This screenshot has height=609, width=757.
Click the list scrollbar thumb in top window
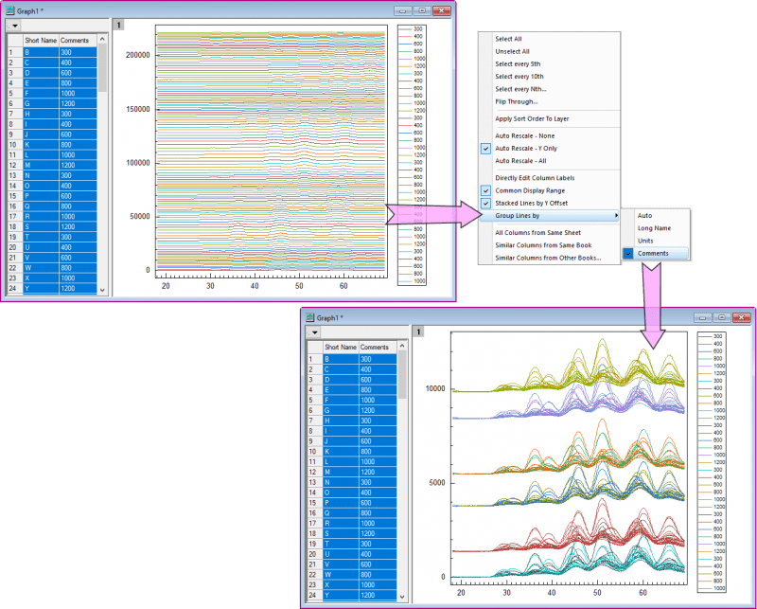click(102, 67)
